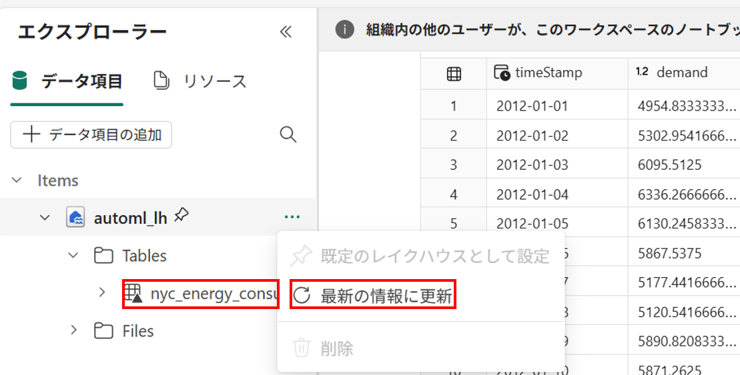Select the demand column header
This screenshot has height=375, width=740.
point(683,73)
